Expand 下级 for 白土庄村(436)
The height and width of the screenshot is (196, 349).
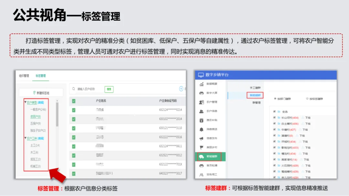point(308,124)
